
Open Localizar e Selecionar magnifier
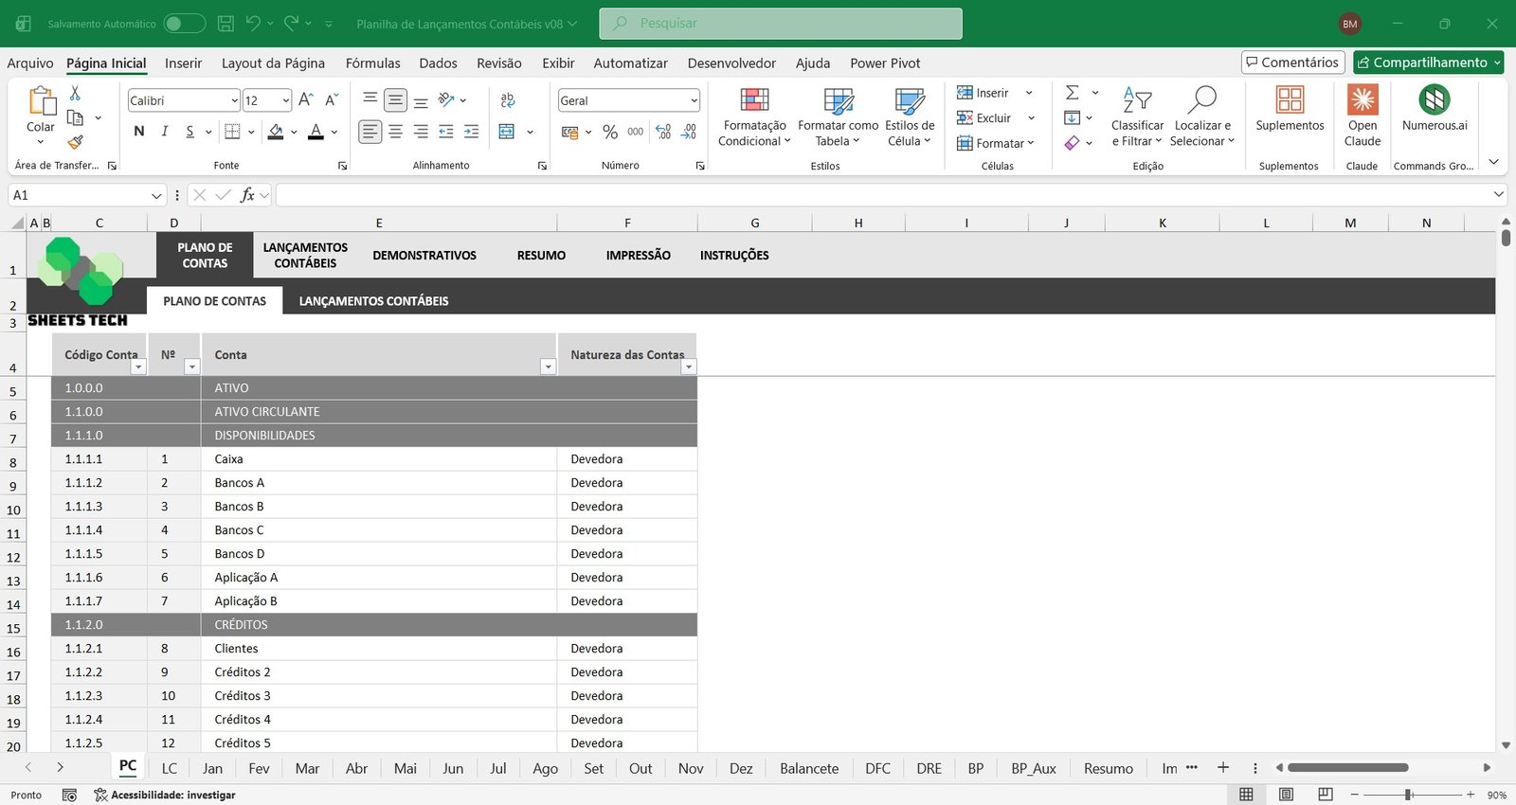1201,100
